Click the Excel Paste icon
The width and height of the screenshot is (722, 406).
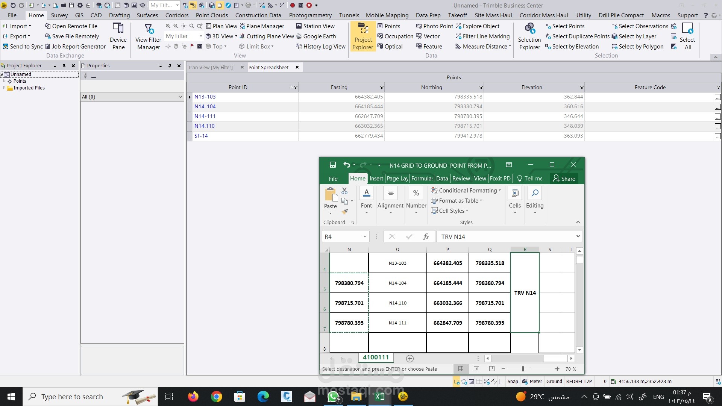[x=330, y=195]
